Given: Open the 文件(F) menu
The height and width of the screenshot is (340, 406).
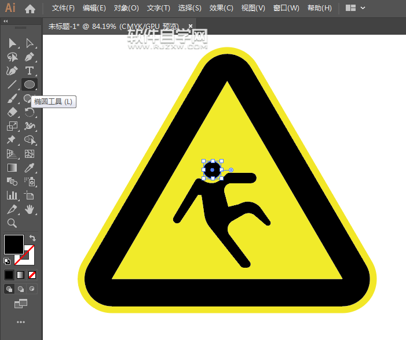Looking at the screenshot, I should click(63, 8).
